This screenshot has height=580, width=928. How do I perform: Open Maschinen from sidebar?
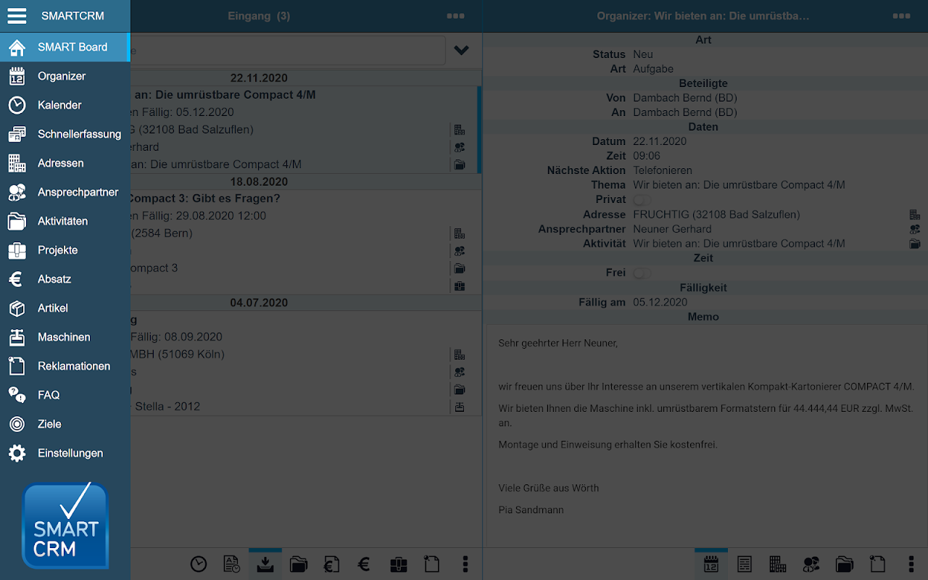65,337
